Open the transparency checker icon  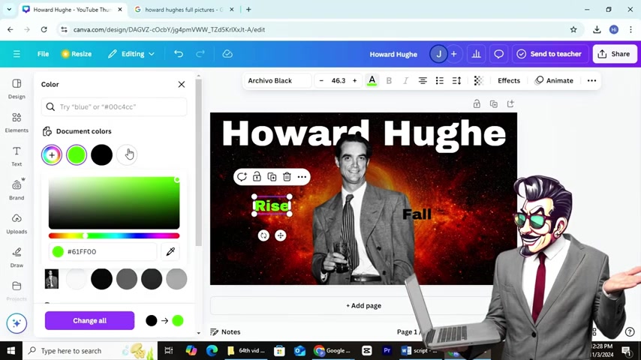(x=478, y=80)
